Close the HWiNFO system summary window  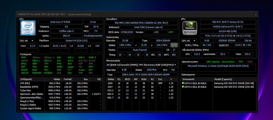(255, 14)
